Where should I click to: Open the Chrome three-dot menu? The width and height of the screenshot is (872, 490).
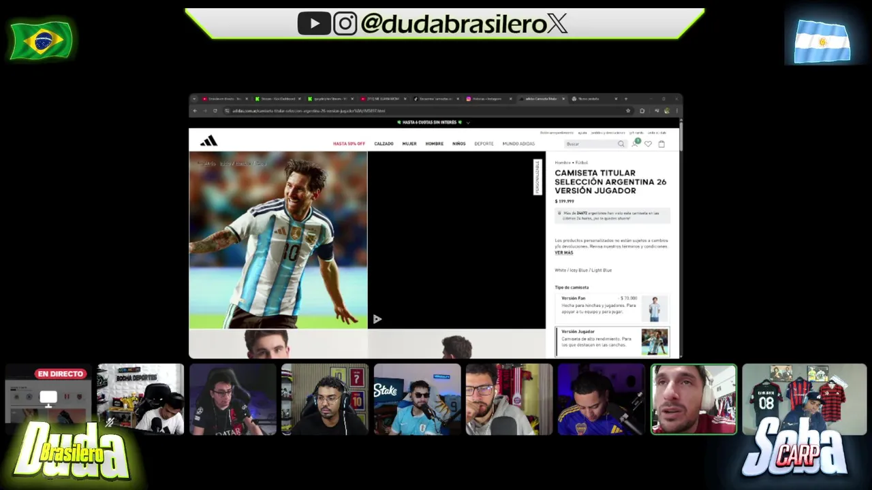(x=676, y=111)
